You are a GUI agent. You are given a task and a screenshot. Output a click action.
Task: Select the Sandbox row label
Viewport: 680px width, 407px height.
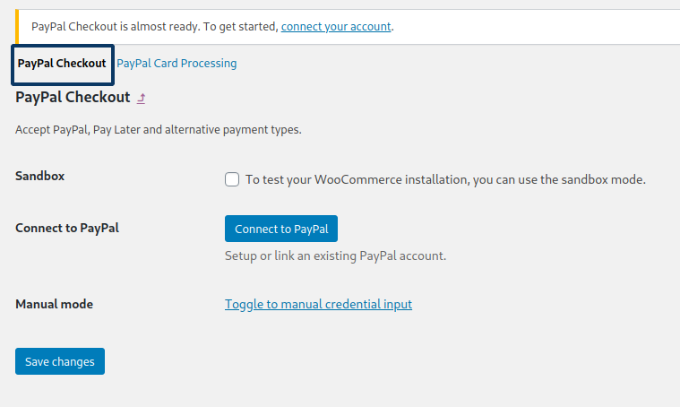pos(40,176)
